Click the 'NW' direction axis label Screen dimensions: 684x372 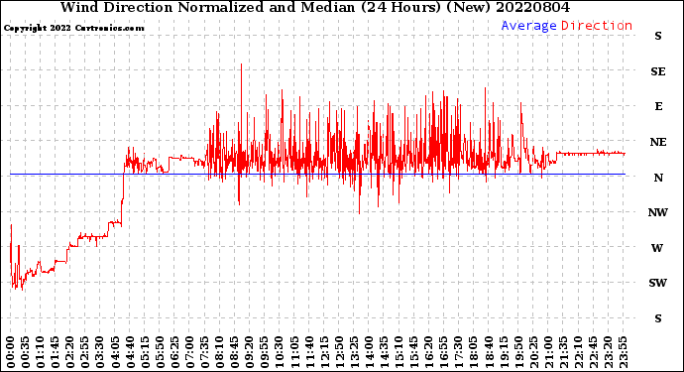(x=658, y=212)
